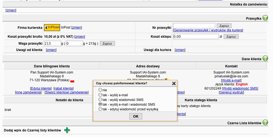This screenshot has height=137, width=273.
Task: Click inside the Nr przesyłki input field
Action: tap(194, 26)
